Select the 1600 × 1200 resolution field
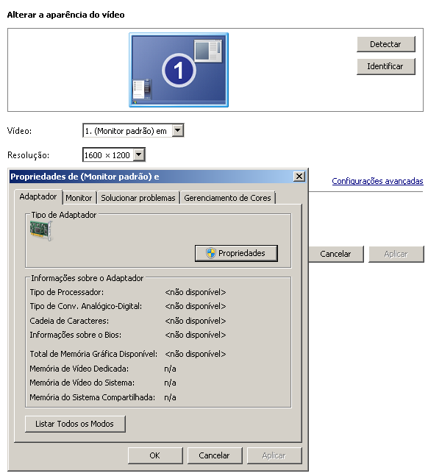Screen dimensions: 428x476 (113, 154)
